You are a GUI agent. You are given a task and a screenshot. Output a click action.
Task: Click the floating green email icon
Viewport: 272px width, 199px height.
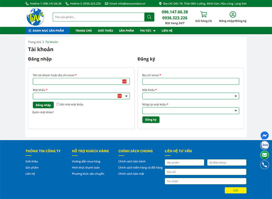(265, 155)
